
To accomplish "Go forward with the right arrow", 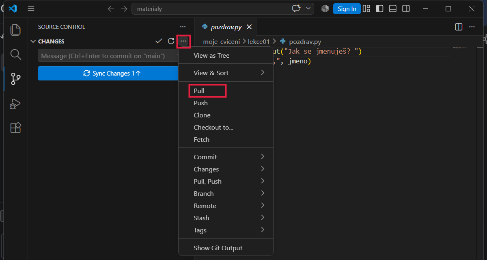I will coord(124,9).
